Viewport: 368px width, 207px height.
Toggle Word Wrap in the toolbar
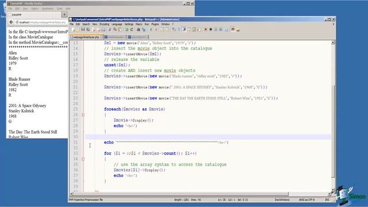pos(174,29)
